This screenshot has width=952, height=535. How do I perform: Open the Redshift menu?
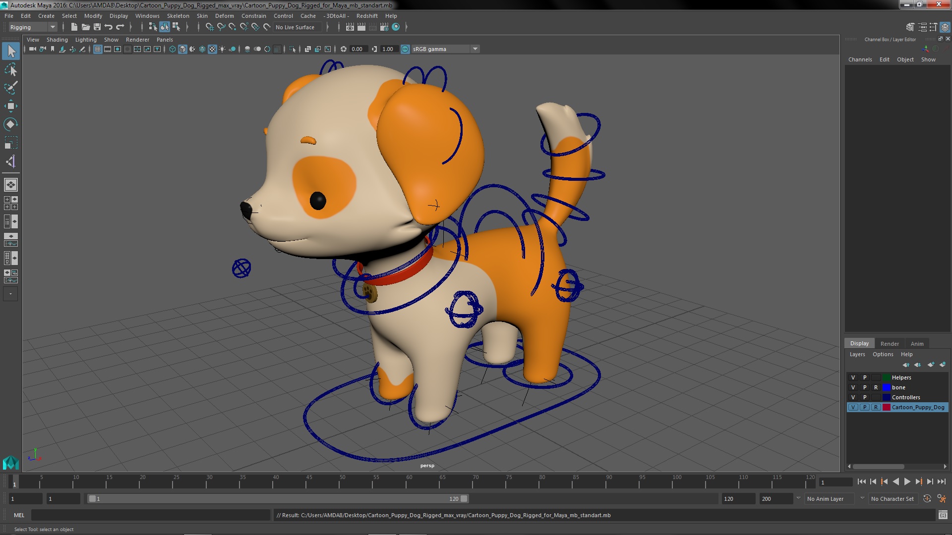point(367,16)
